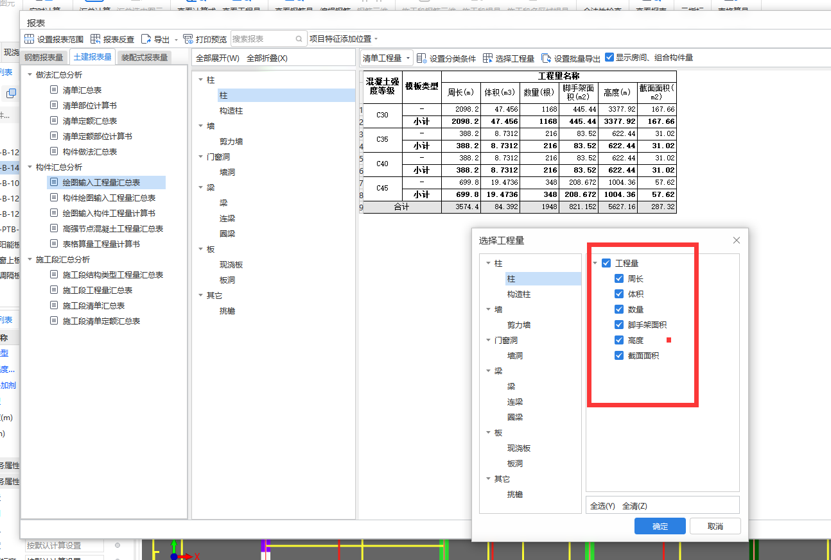The image size is (831, 560).
Task: Click document icon beside 施工段清单定额汇总表
Action: click(x=54, y=321)
